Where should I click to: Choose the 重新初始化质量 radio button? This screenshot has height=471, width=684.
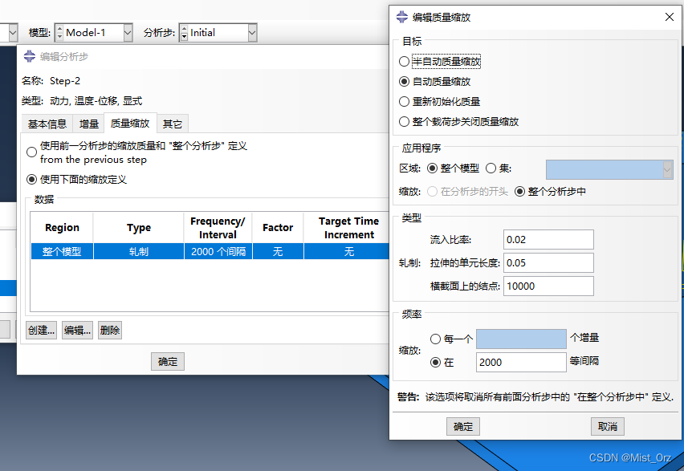tap(404, 102)
